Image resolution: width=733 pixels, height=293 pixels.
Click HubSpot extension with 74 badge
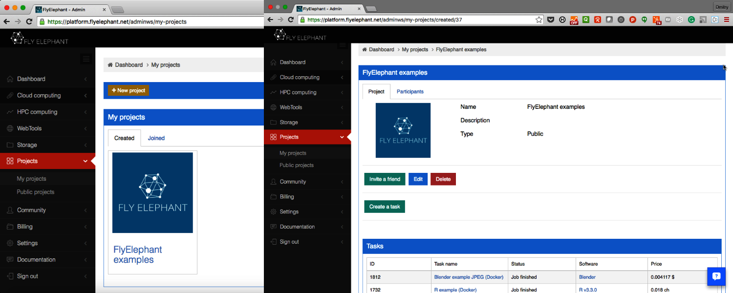coord(657,20)
